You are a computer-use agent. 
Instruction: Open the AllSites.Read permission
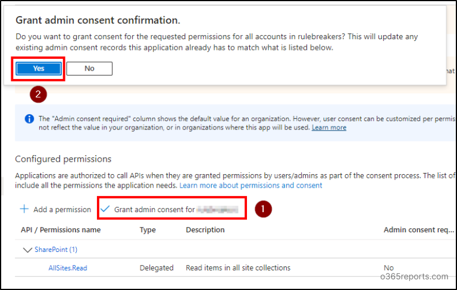[x=68, y=268]
